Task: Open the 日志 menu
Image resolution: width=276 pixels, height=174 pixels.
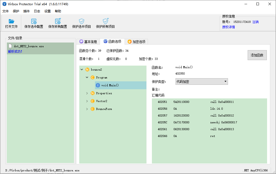Action: [x=37, y=11]
